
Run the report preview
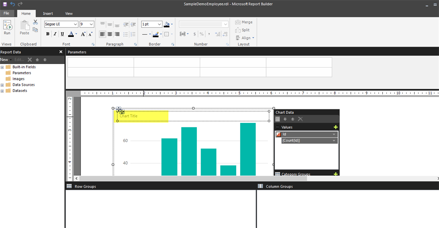7,27
